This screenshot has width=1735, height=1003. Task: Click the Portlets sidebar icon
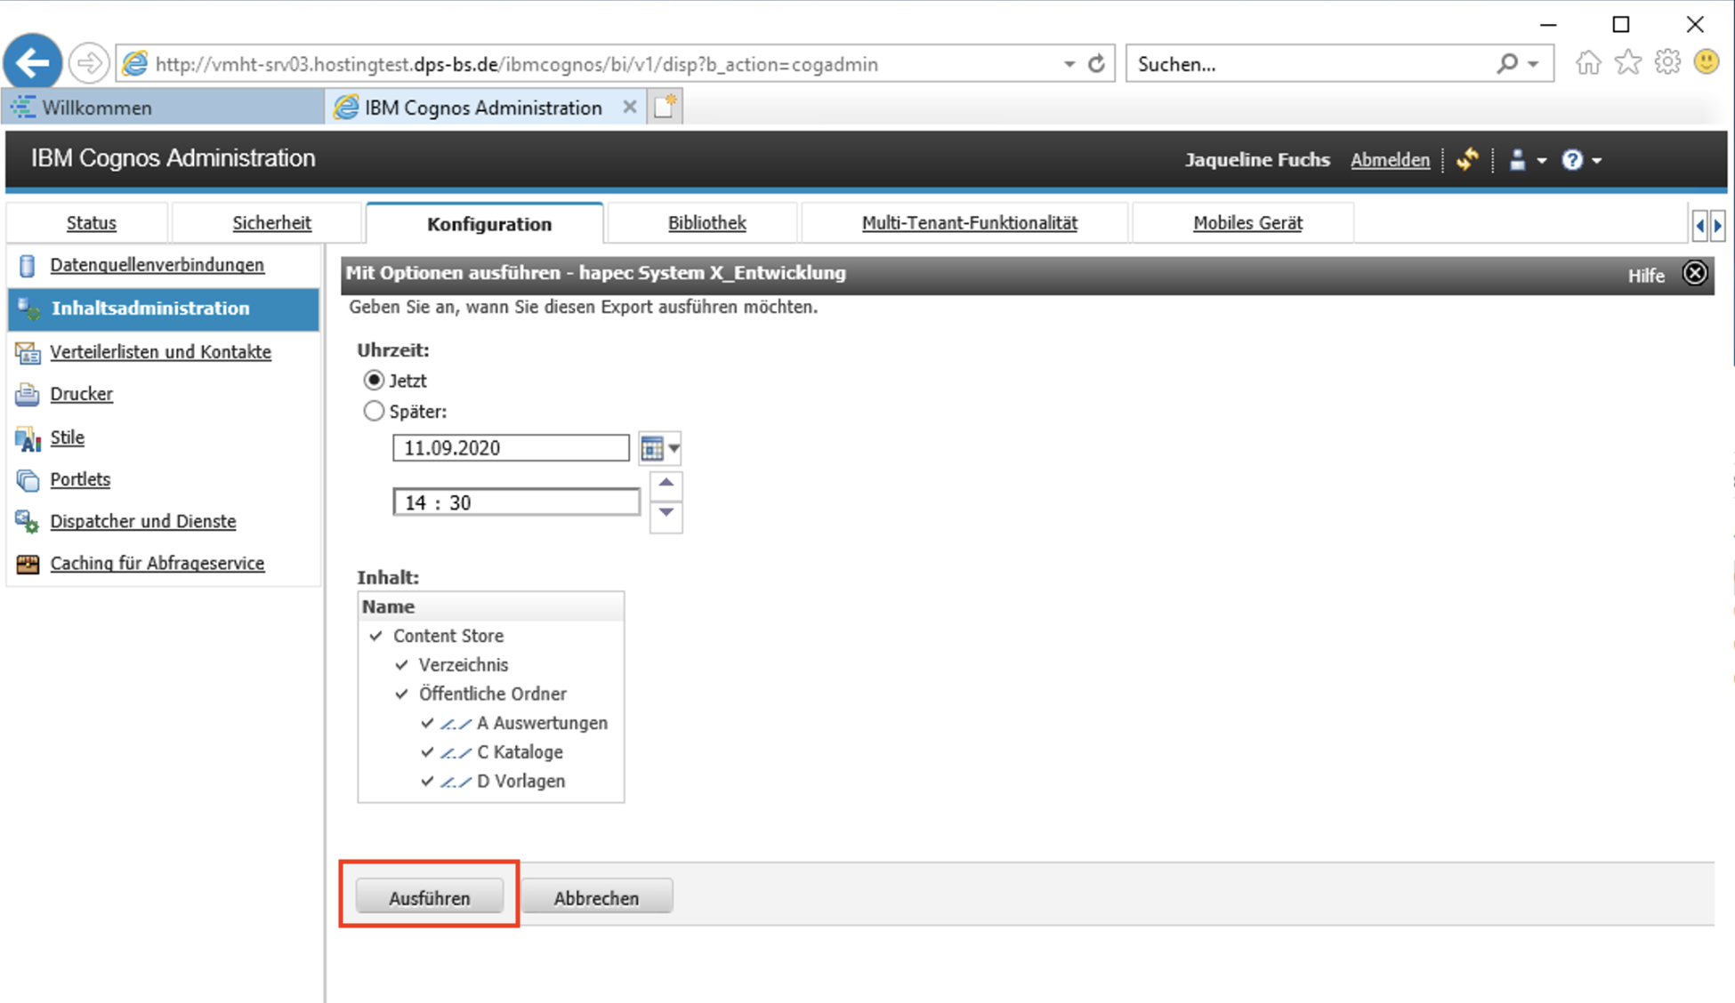(28, 479)
